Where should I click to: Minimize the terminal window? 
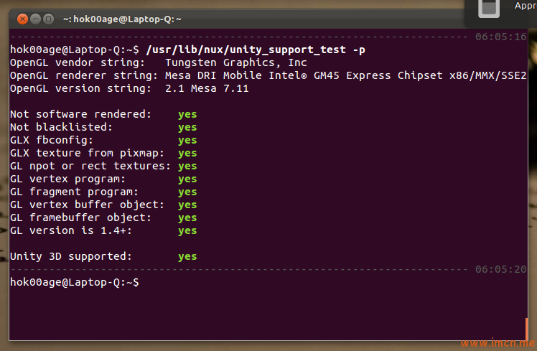pyautogui.click(x=36, y=19)
